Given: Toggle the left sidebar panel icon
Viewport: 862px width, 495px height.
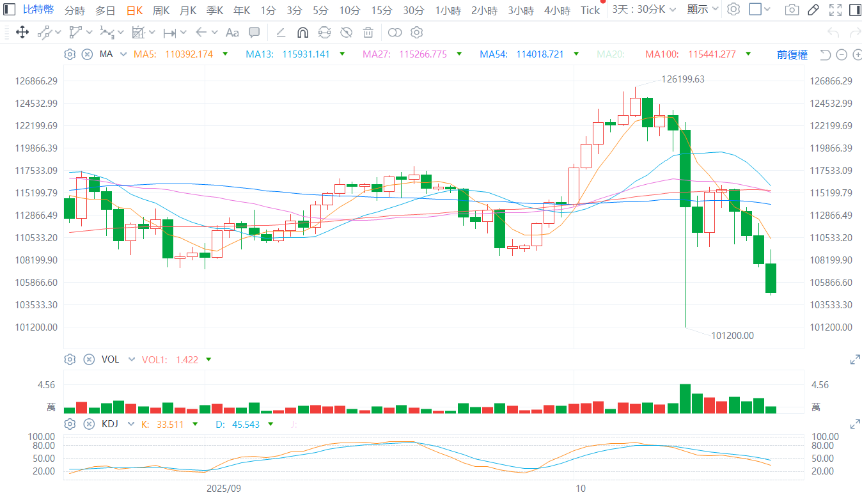Looking at the screenshot, I should point(10,10).
